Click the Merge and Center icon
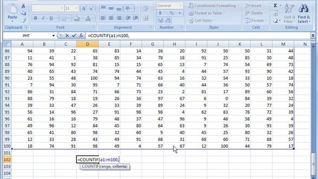 tap(146, 18)
